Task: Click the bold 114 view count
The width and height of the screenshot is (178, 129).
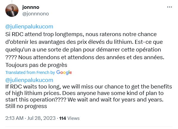Action: coord(63,118)
